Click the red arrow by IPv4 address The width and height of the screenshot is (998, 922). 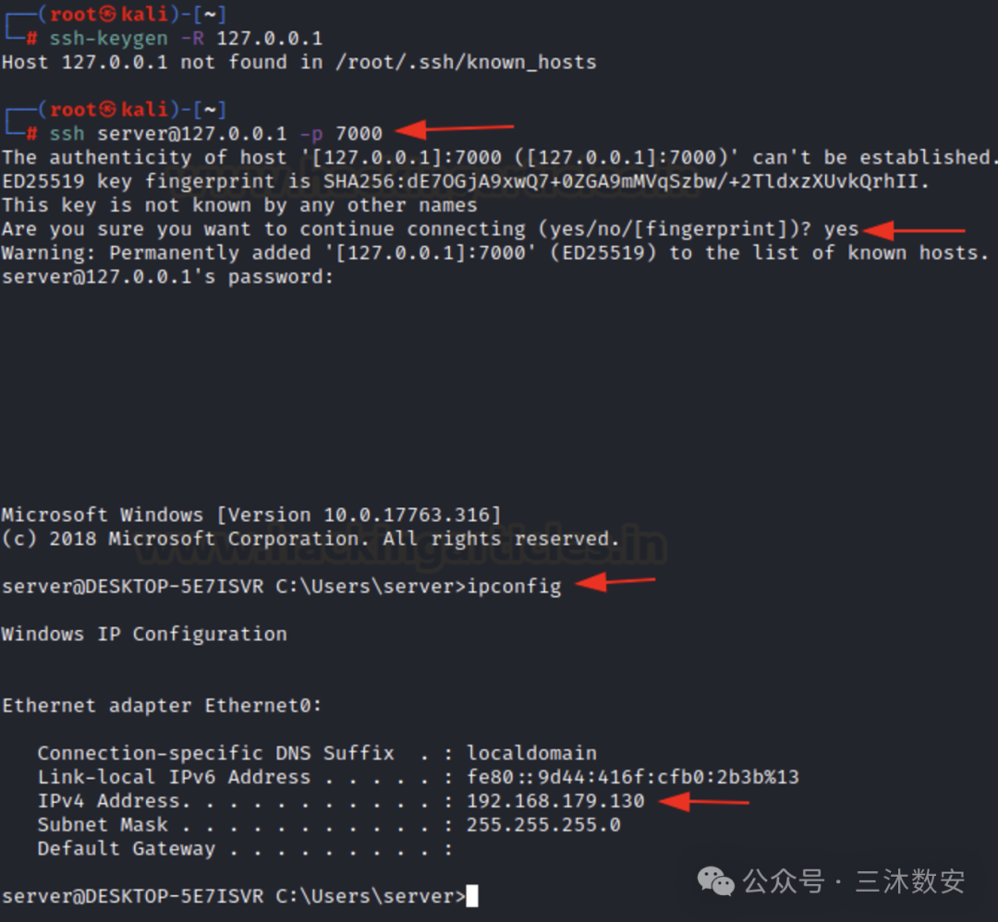point(704,801)
